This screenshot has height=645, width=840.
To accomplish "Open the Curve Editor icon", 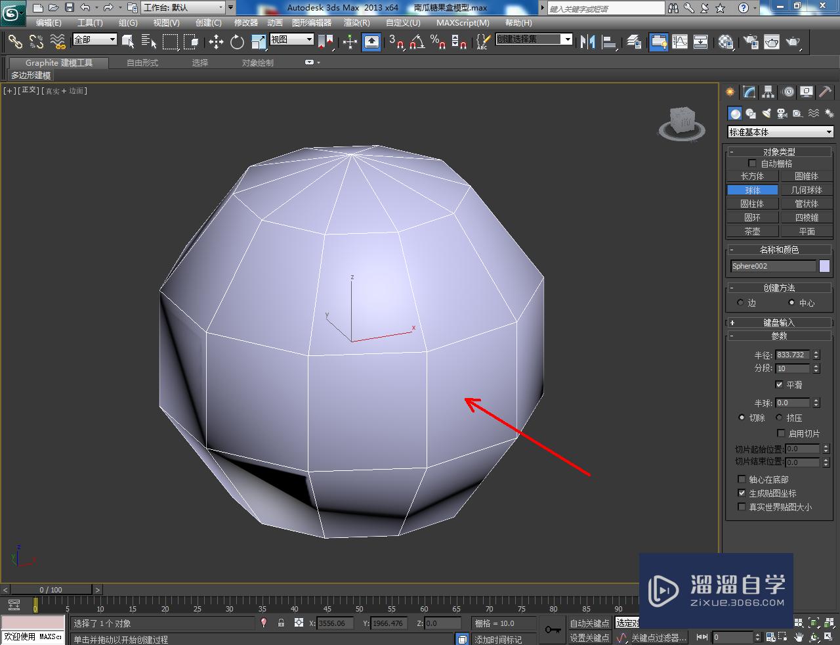I will pos(680,42).
